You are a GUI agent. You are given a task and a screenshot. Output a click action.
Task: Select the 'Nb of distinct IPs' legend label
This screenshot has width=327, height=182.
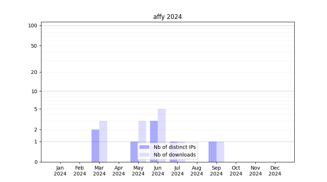point(174,147)
